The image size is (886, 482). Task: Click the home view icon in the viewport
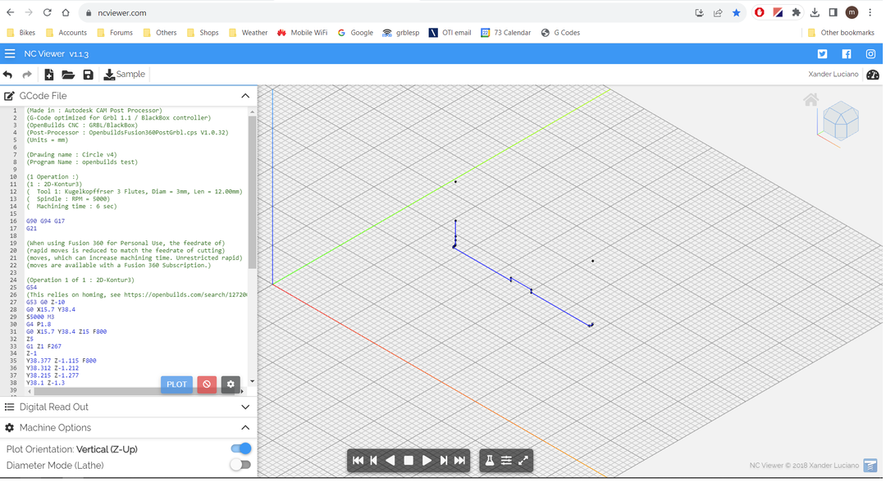811,100
